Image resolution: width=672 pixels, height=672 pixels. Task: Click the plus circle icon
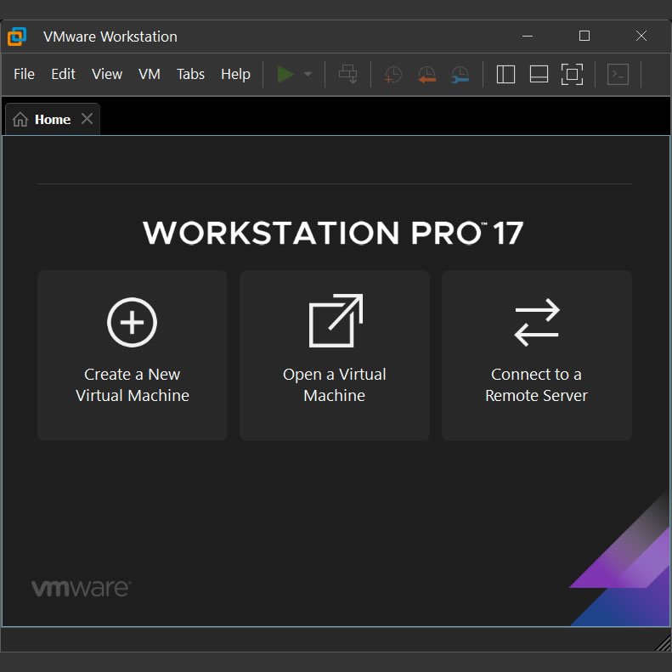[x=132, y=322]
